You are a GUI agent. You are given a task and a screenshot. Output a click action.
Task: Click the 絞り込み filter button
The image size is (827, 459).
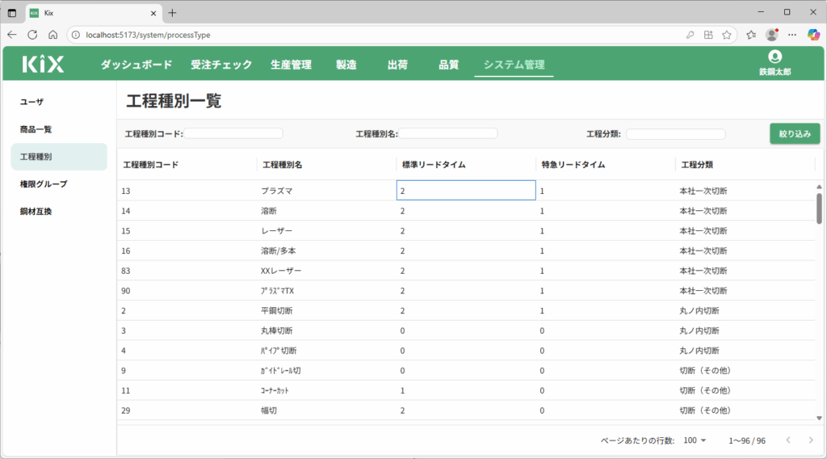795,133
